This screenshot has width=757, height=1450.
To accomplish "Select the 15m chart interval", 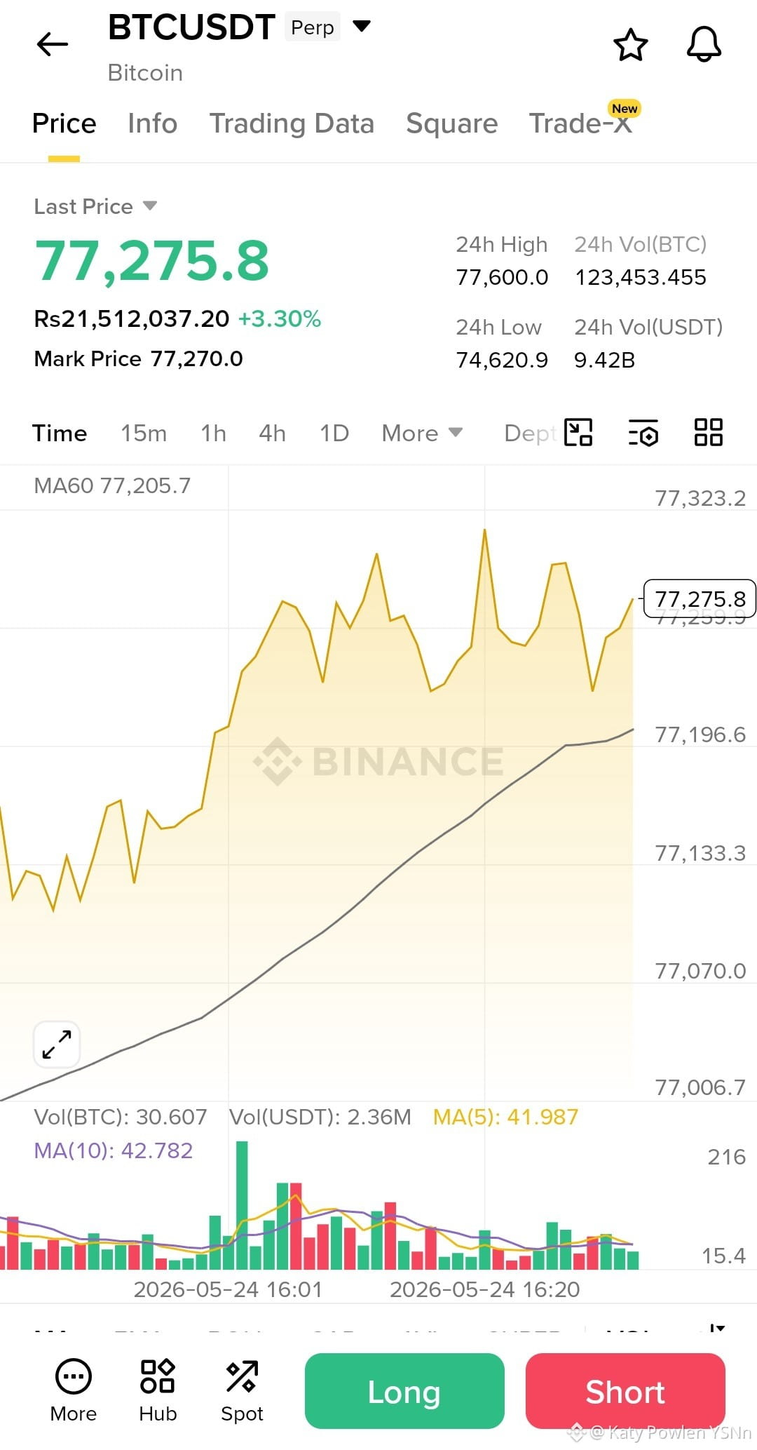I will (x=144, y=433).
